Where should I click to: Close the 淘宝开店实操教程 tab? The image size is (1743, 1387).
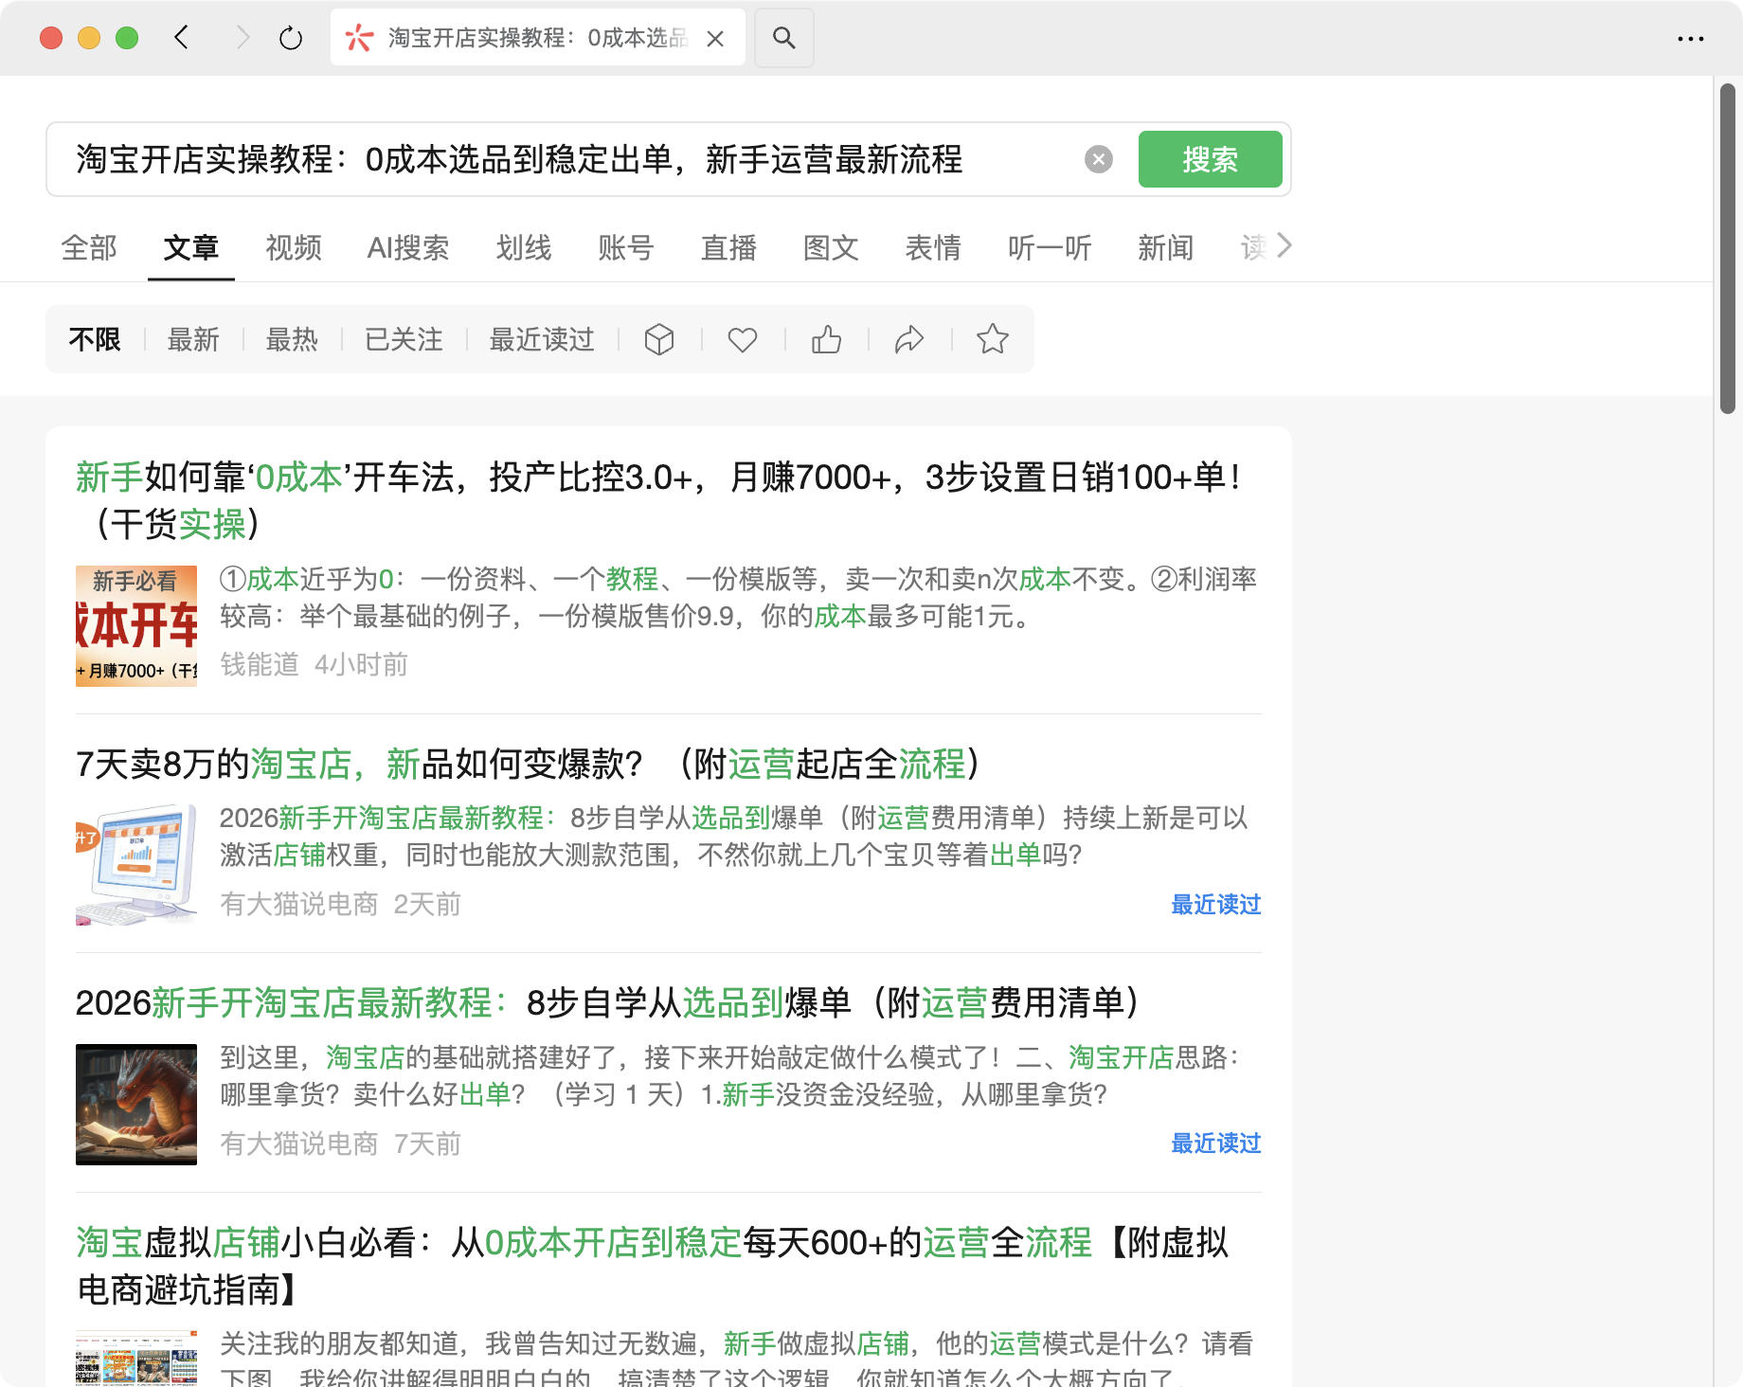(715, 39)
